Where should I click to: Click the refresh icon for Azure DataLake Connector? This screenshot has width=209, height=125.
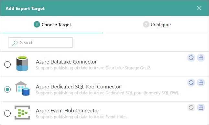[x=191, y=58]
